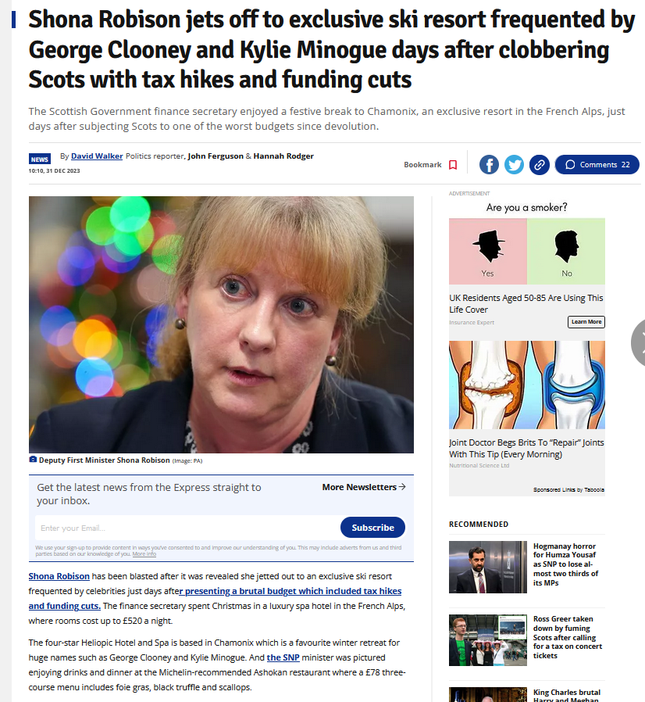Share article on Facebook icon

[x=489, y=165]
